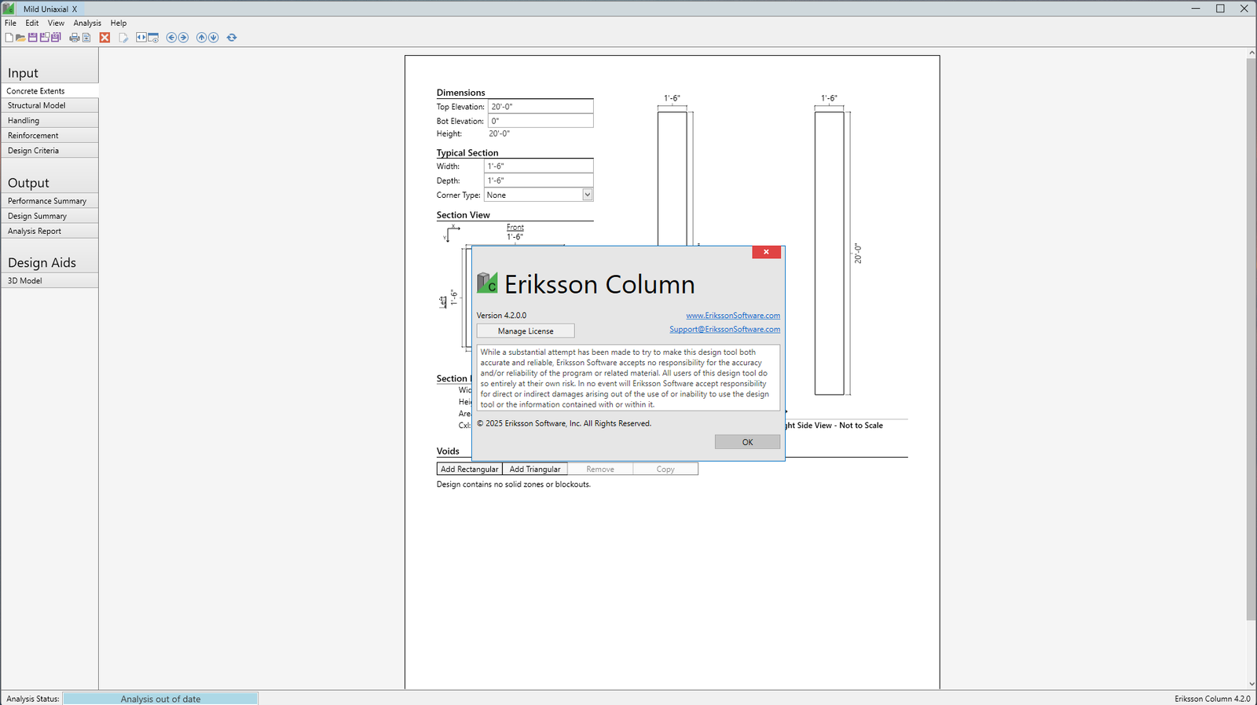Viewport: 1257px width, 705px height.
Task: Click the Width input field
Action: pos(538,166)
